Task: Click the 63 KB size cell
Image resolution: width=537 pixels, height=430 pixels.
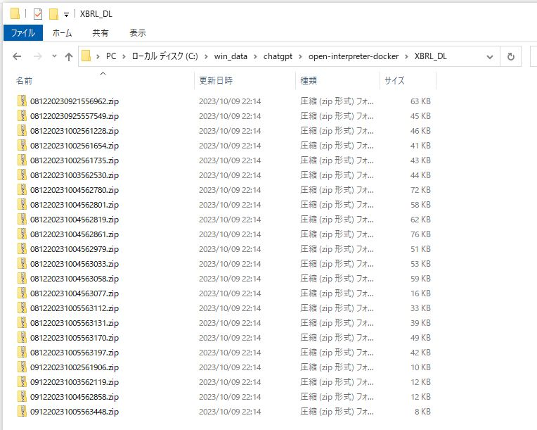Action: (420, 101)
